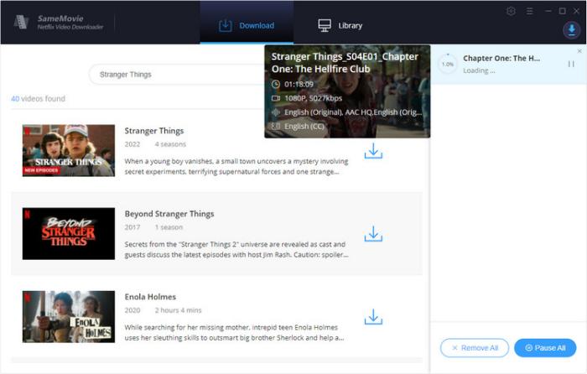Screen dimensions: 587x374
Task: Toggle the blue download queue panel button
Action: (571, 30)
